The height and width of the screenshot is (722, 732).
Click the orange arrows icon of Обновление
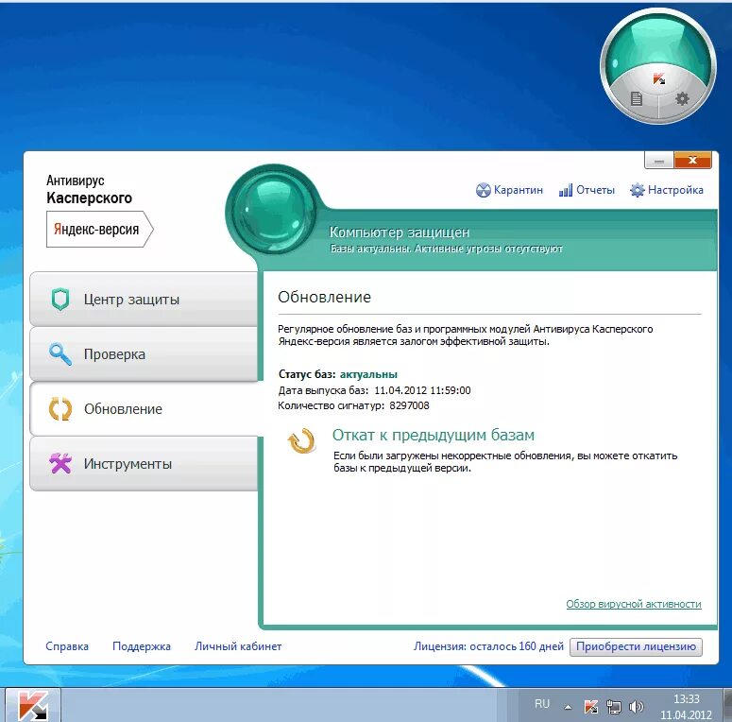point(60,408)
